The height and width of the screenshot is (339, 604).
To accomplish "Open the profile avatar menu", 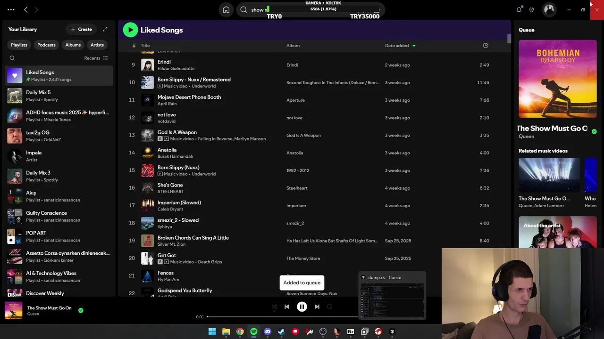I will (549, 9).
